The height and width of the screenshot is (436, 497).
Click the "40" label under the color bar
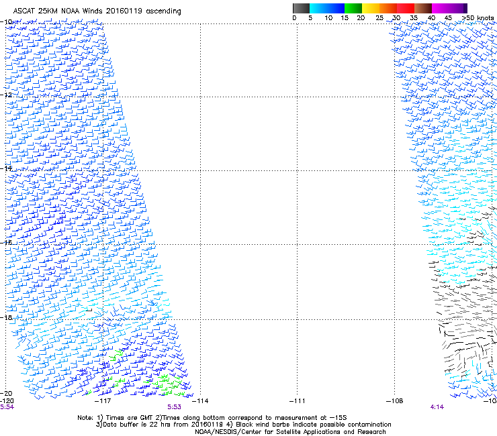tap(431, 18)
